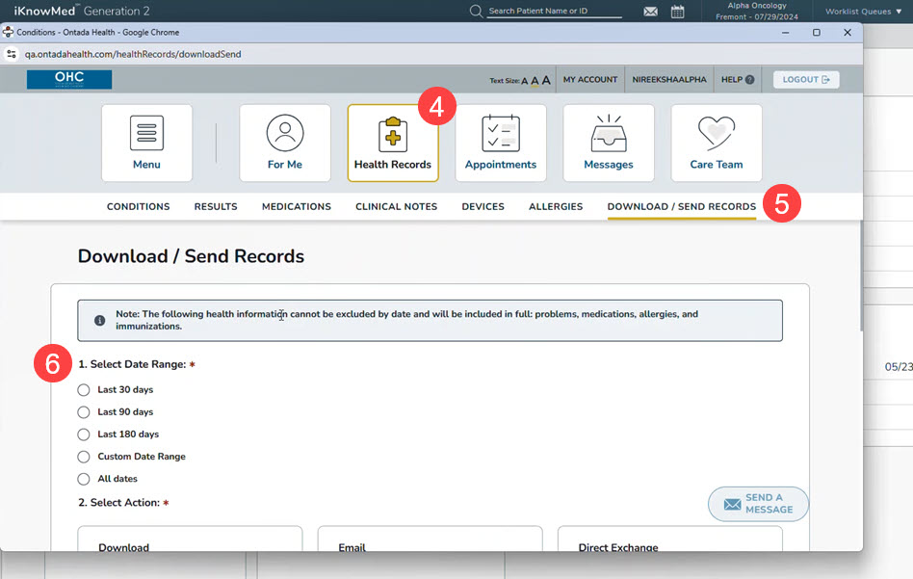
Task: Open the Messages inbox icon
Action: [609, 134]
